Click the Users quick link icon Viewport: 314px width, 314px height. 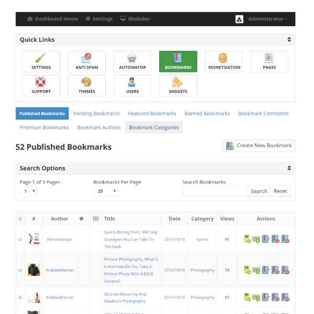pos(132,82)
